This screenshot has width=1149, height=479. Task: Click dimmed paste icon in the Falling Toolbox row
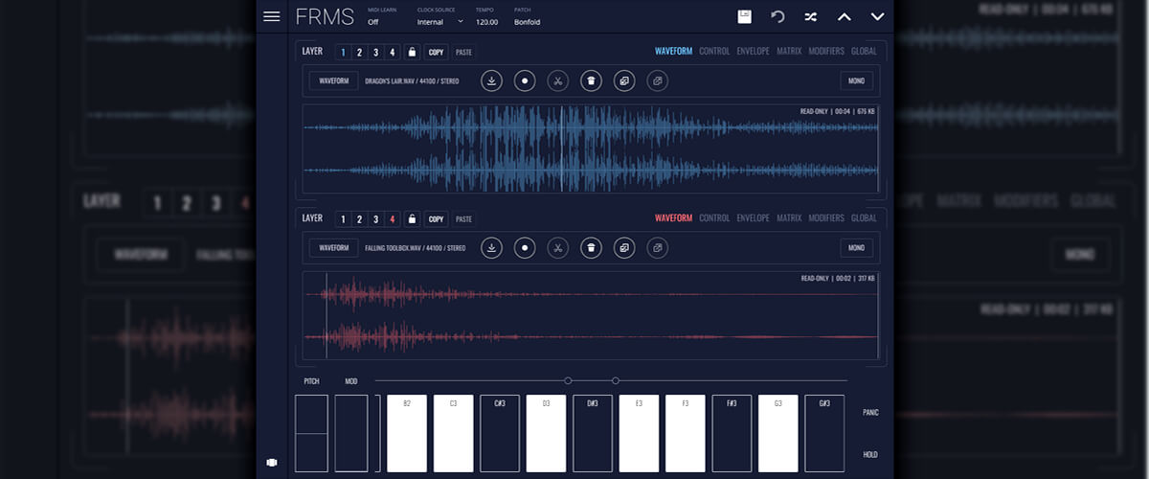(657, 247)
